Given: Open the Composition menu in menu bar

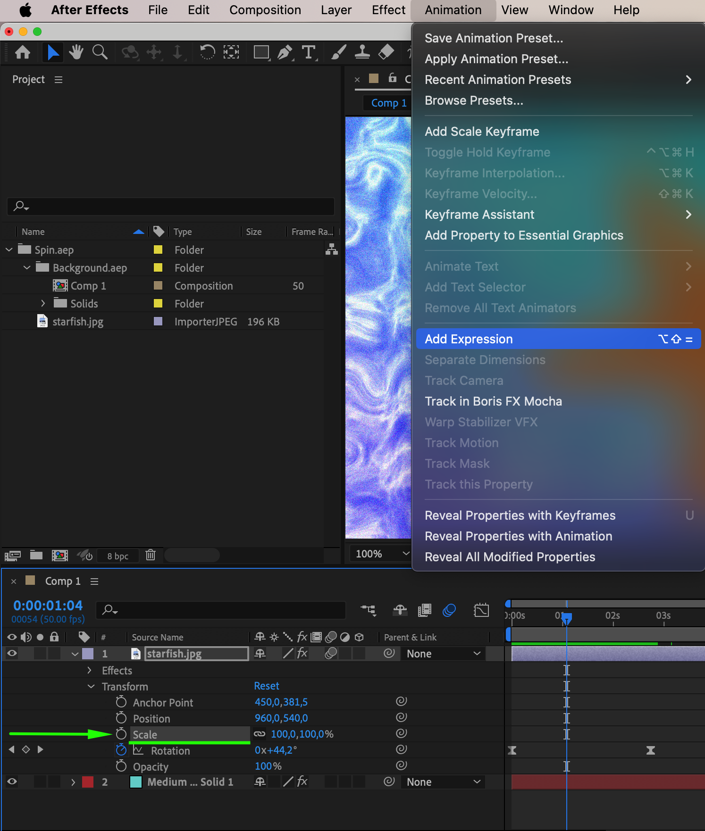Looking at the screenshot, I should click(x=265, y=10).
